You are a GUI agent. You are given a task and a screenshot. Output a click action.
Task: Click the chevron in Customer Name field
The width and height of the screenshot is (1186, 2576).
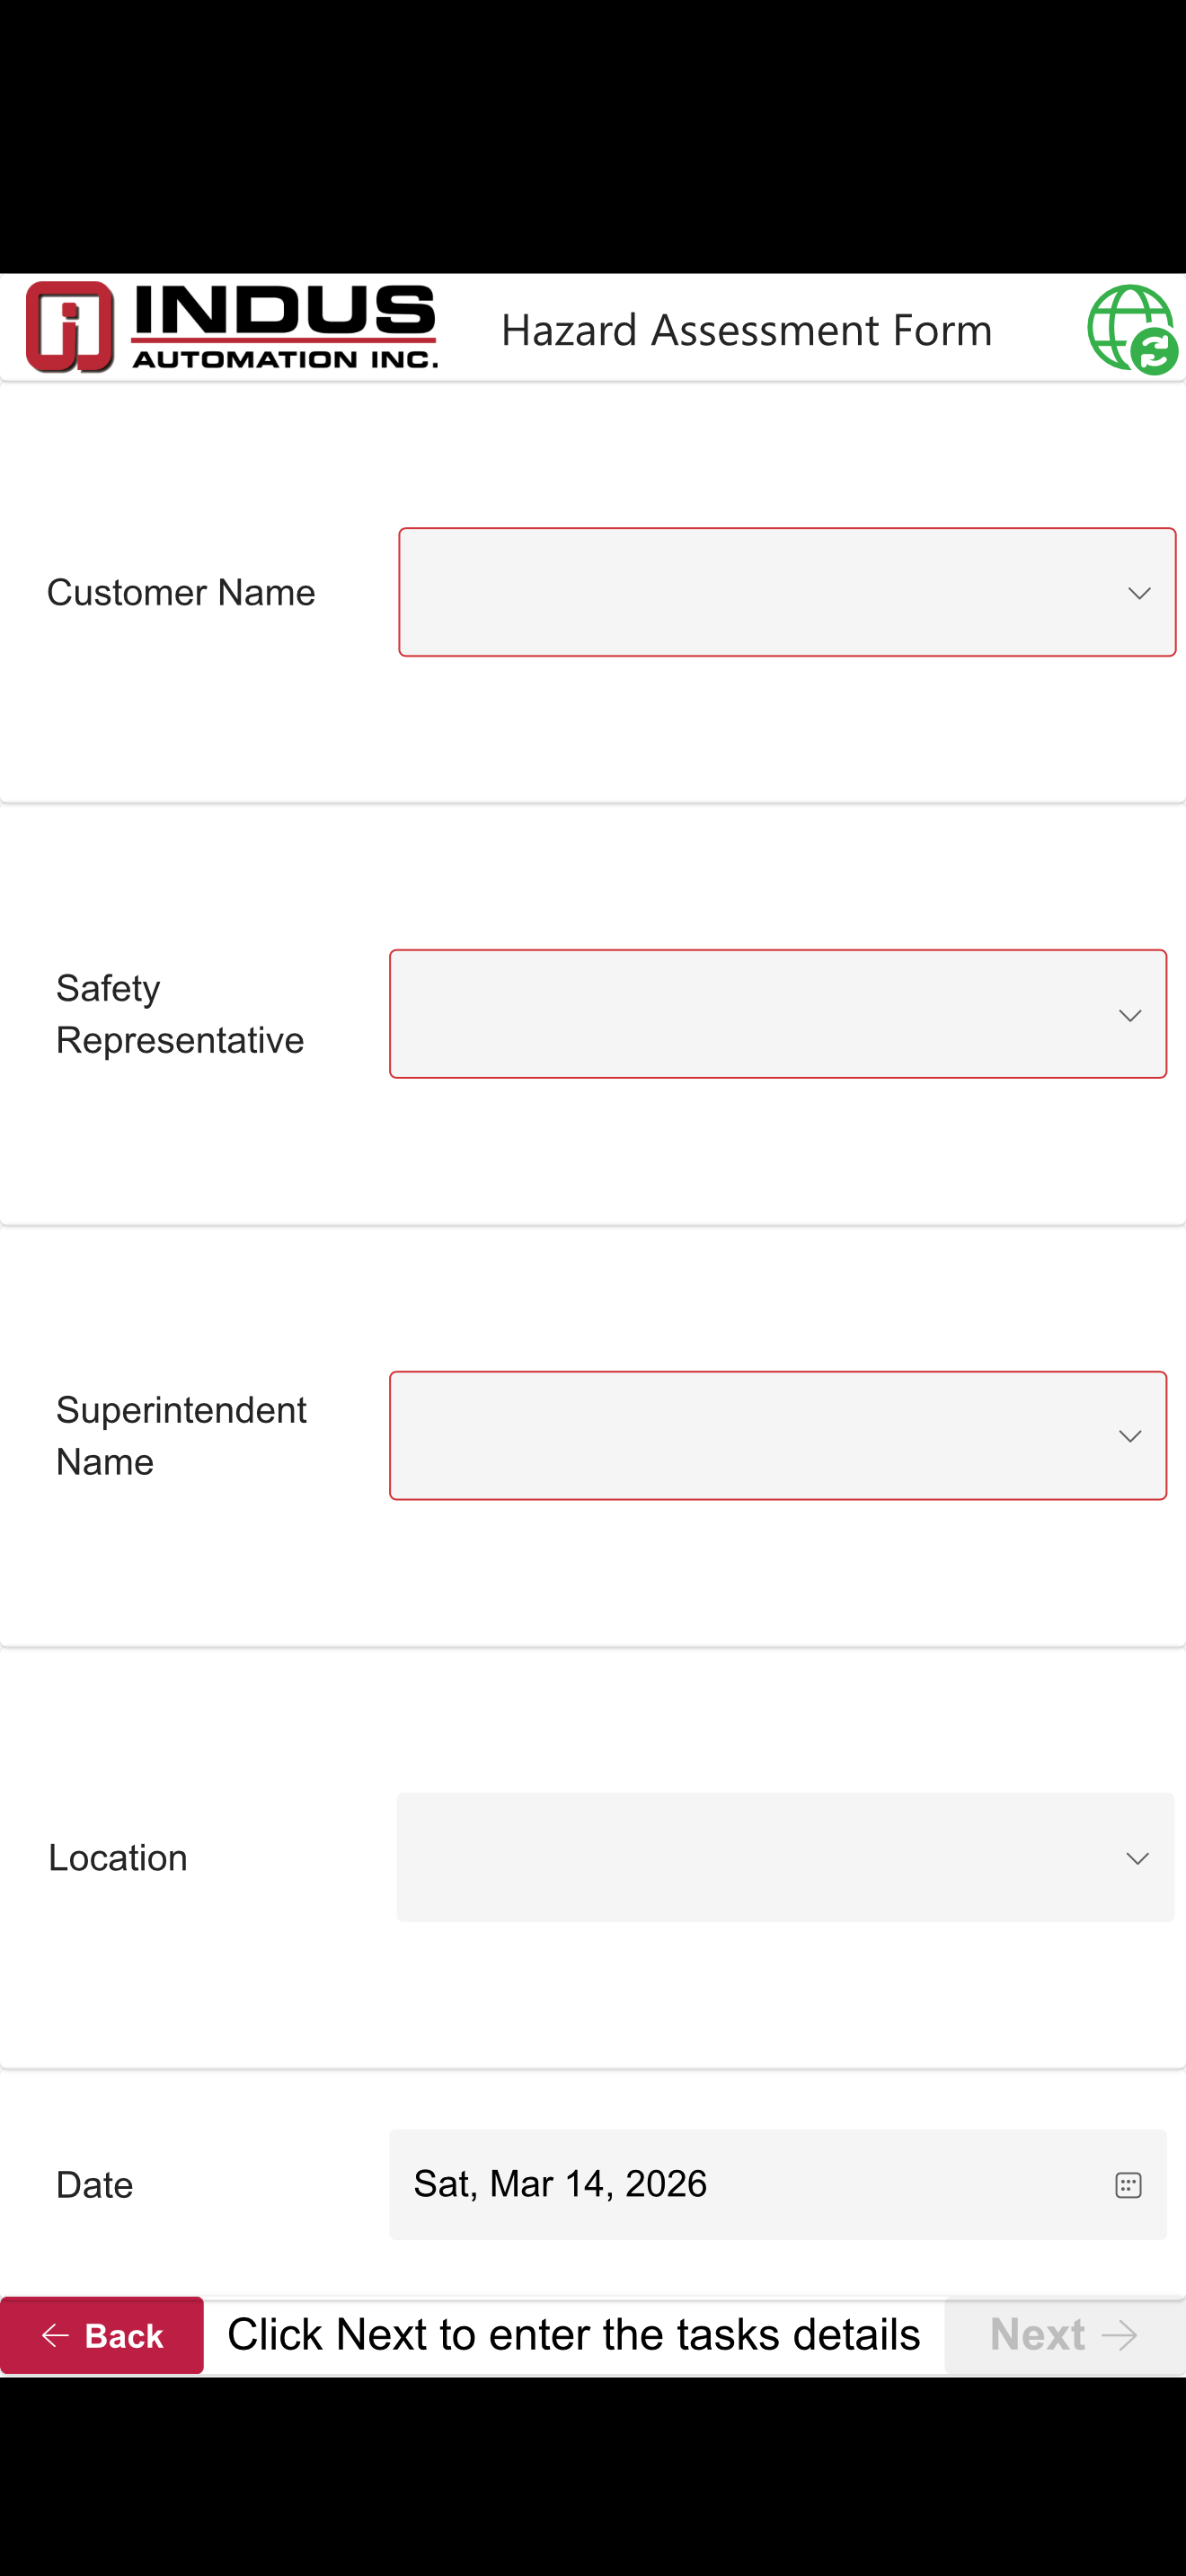click(x=1139, y=594)
